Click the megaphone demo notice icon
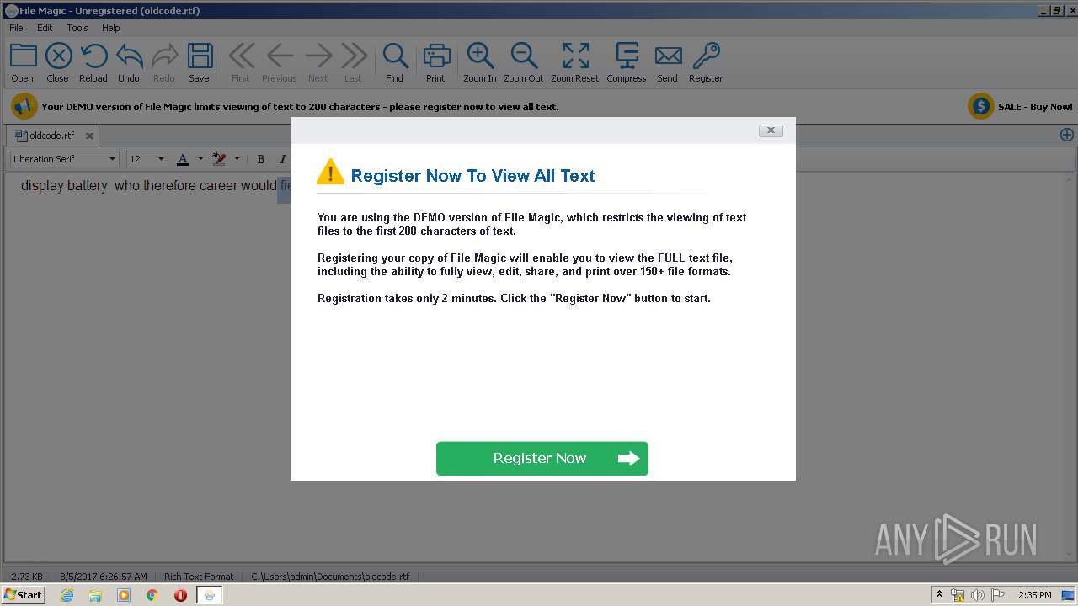 (24, 106)
